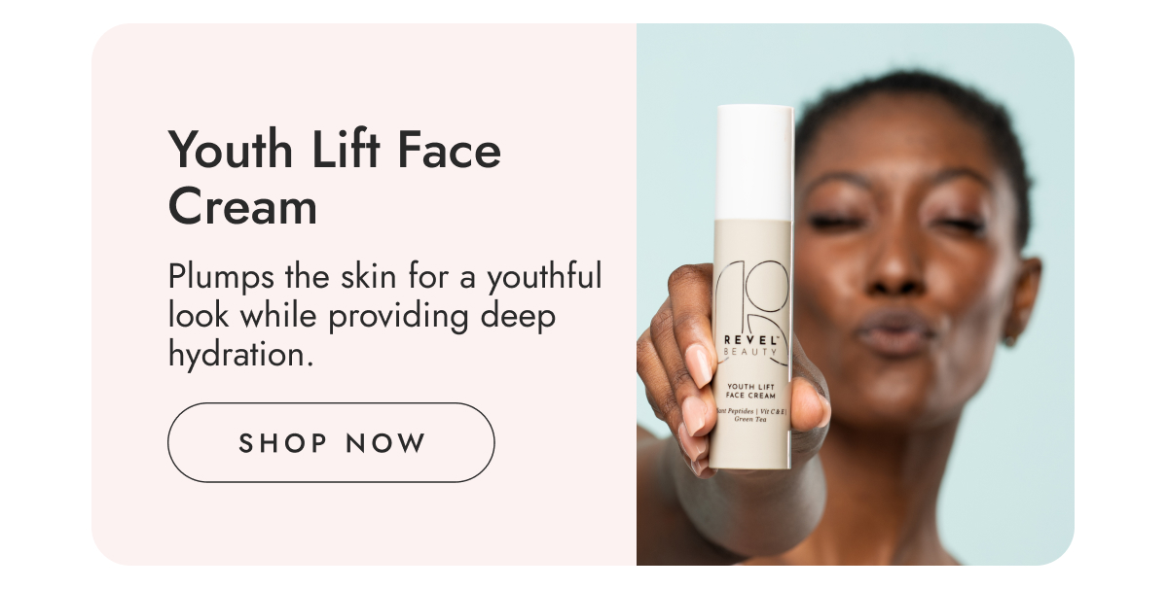Click the 'BEAUTY' text under Revel logo
The image size is (1168, 589).
[750, 351]
